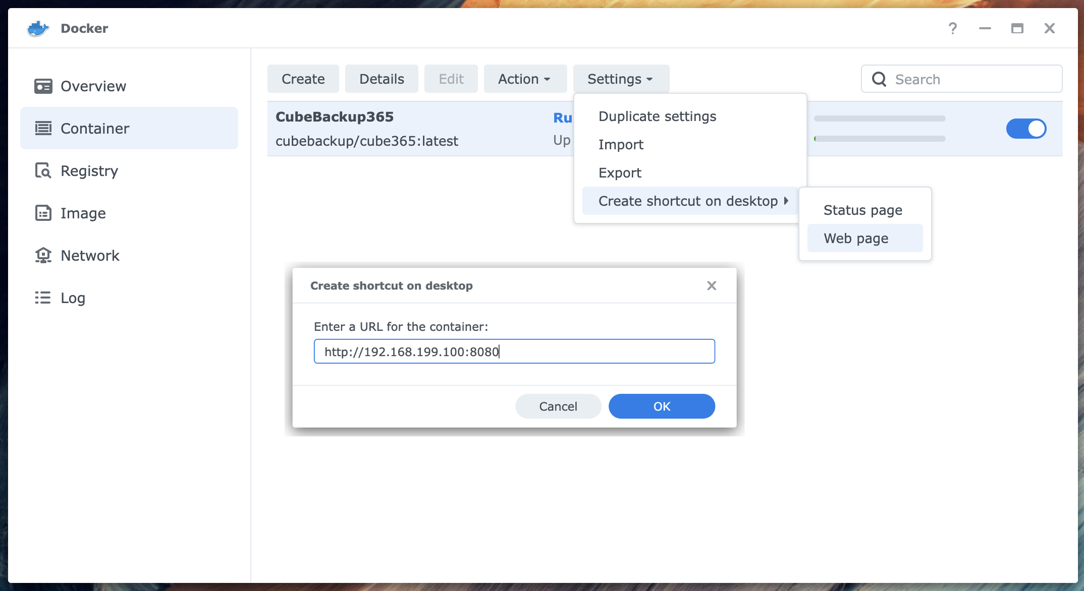This screenshot has width=1084, height=591.
Task: Click the Overview sidebar icon
Action: 43,86
